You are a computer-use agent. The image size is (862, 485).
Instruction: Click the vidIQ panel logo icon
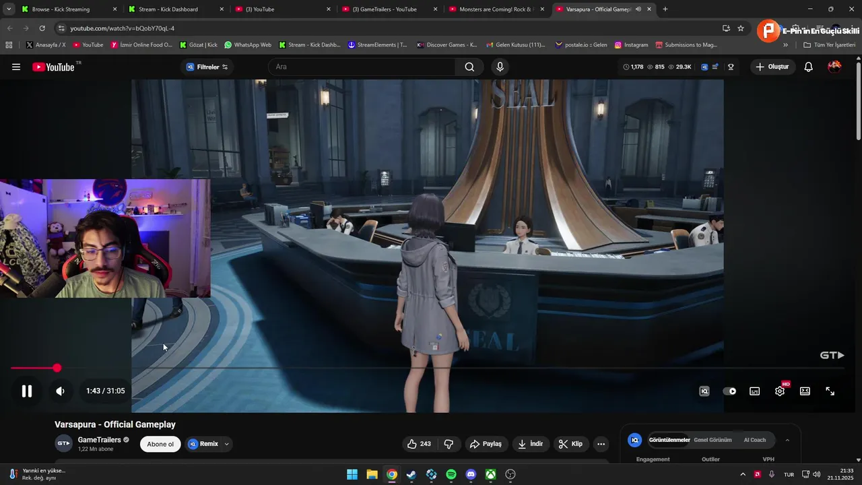(634, 440)
